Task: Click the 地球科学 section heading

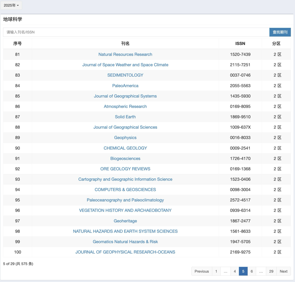Action: 13,19
